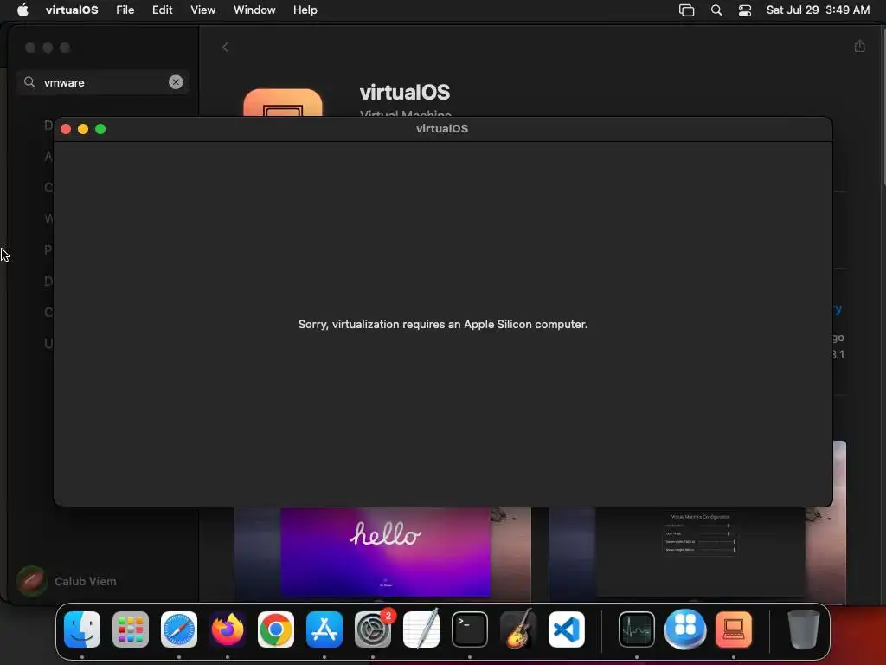This screenshot has height=665, width=886.
Task: Open the View menu
Action: point(202,10)
